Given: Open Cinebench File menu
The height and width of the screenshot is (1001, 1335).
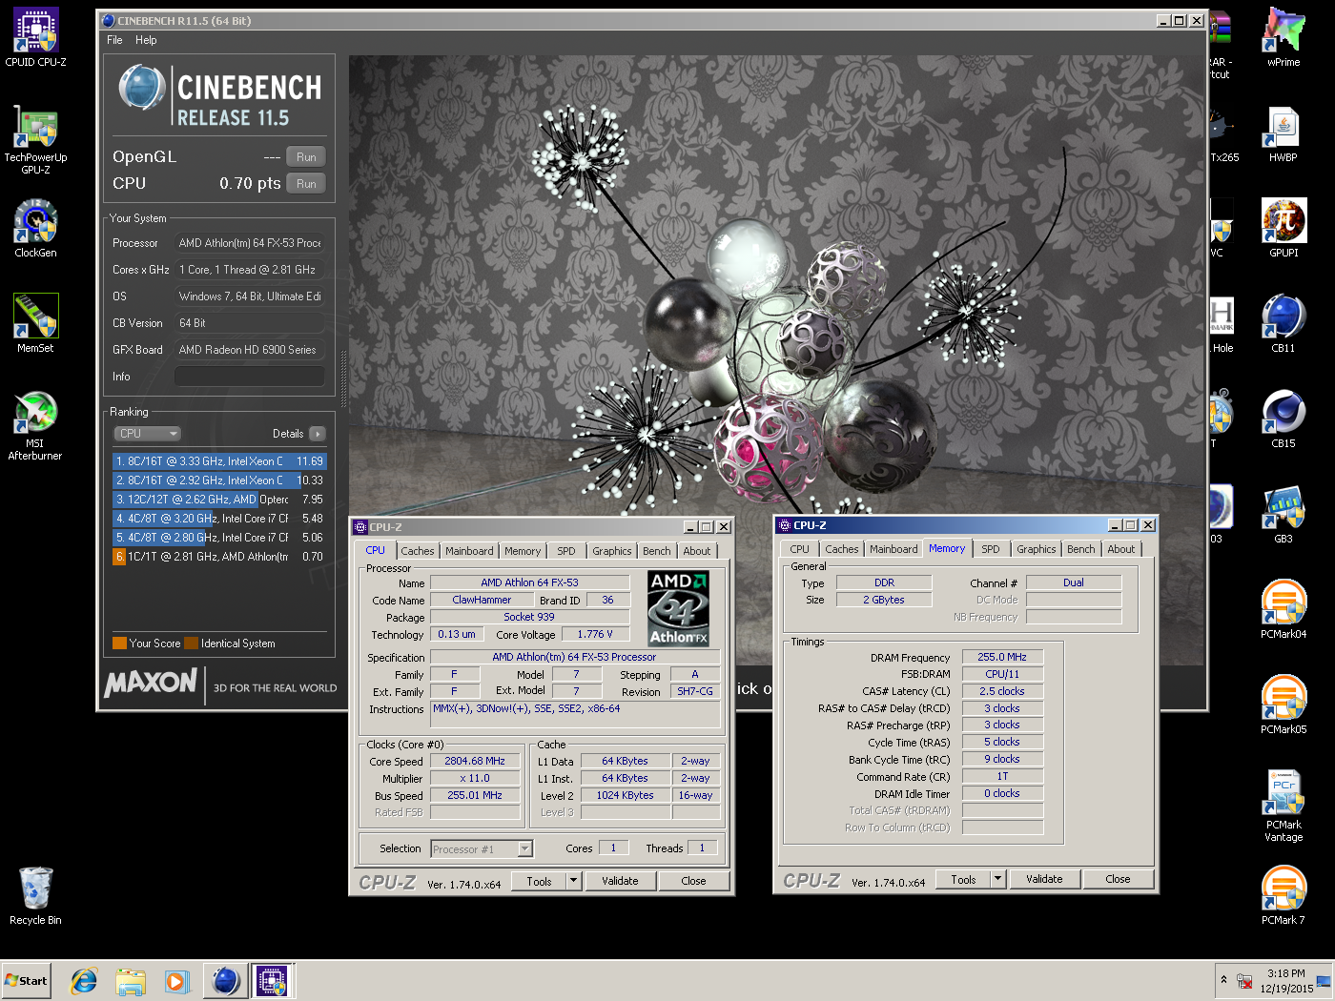Looking at the screenshot, I should coord(114,40).
